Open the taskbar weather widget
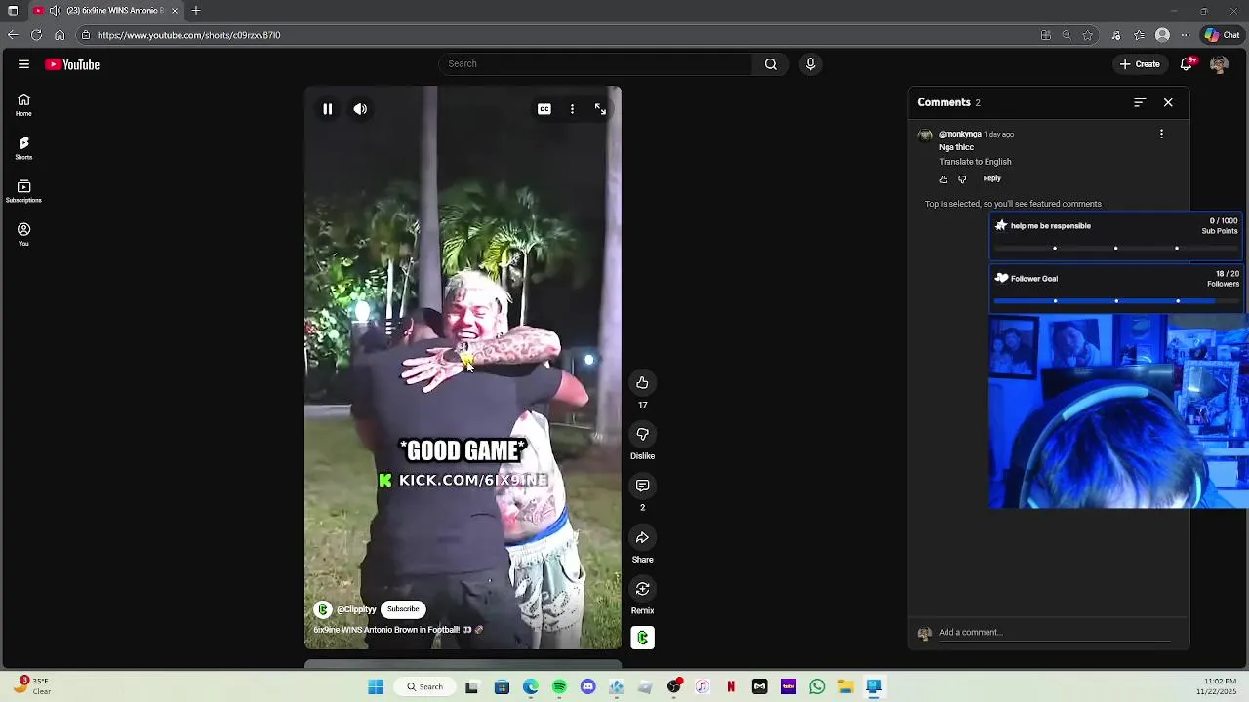 (31, 686)
